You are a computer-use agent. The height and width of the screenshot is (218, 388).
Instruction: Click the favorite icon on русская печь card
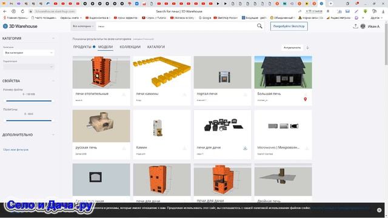click(x=124, y=148)
